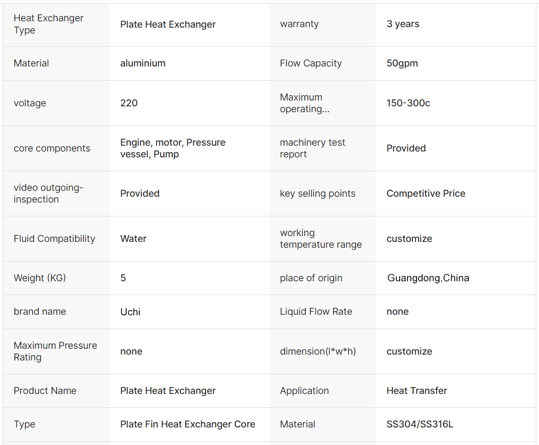Click the "Maximum Pressure Rating" label

pyautogui.click(x=55, y=351)
